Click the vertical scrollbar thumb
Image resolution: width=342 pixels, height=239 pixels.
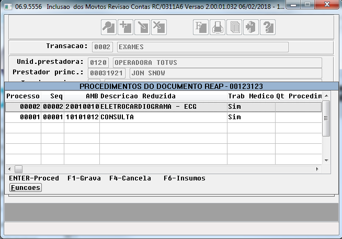tap(326, 118)
